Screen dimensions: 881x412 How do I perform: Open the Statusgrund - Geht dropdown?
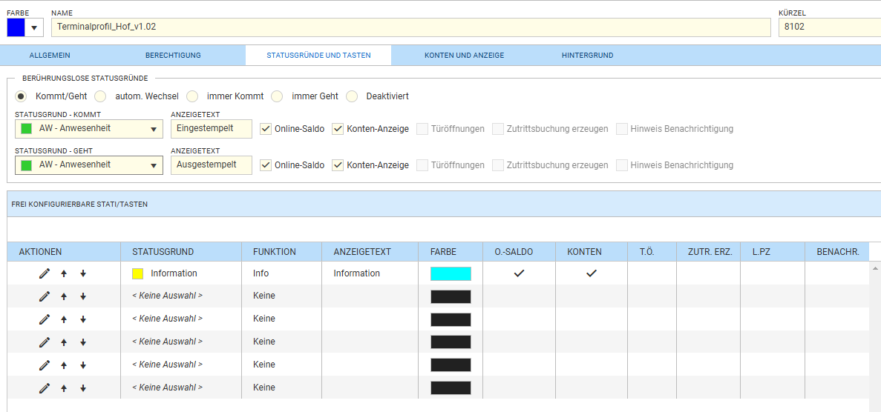[89, 165]
